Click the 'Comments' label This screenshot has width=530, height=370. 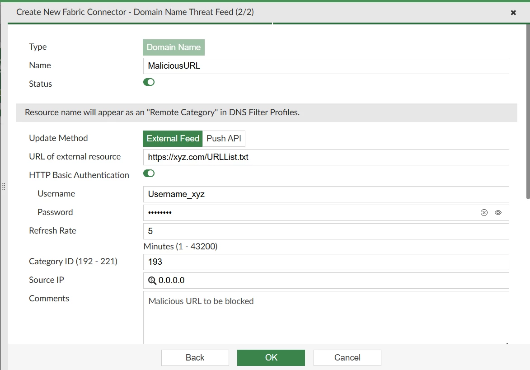(x=49, y=299)
